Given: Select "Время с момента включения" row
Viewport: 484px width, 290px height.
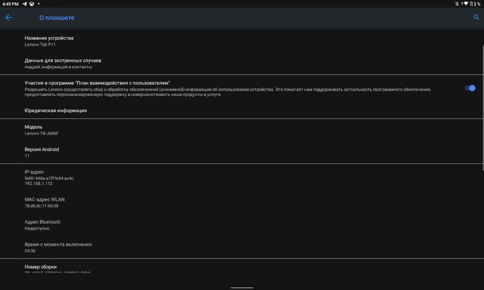Looking at the screenshot, I should point(242,247).
